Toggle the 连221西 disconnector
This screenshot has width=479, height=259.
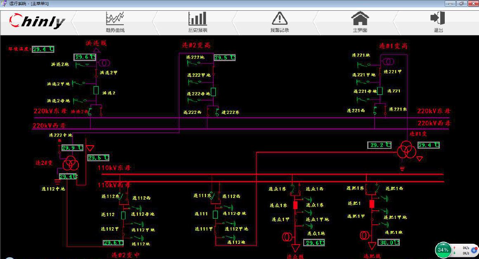coord(375,111)
